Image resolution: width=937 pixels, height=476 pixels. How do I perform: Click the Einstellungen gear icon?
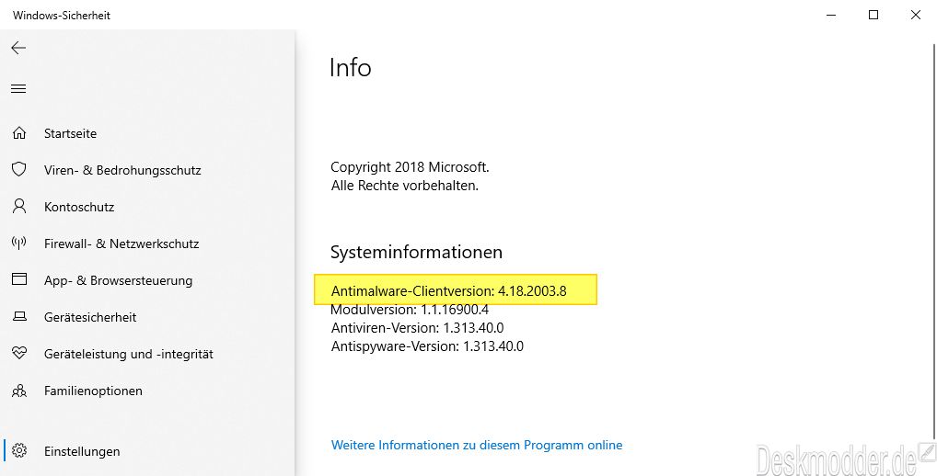[19, 451]
